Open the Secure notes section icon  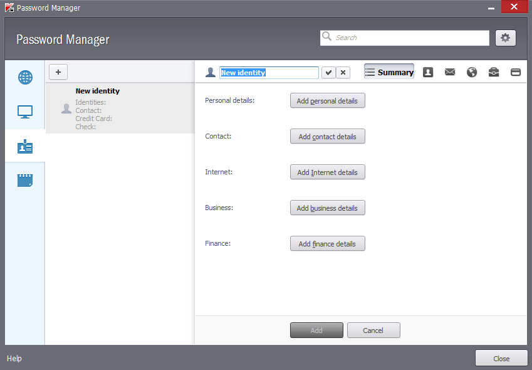[x=25, y=180]
